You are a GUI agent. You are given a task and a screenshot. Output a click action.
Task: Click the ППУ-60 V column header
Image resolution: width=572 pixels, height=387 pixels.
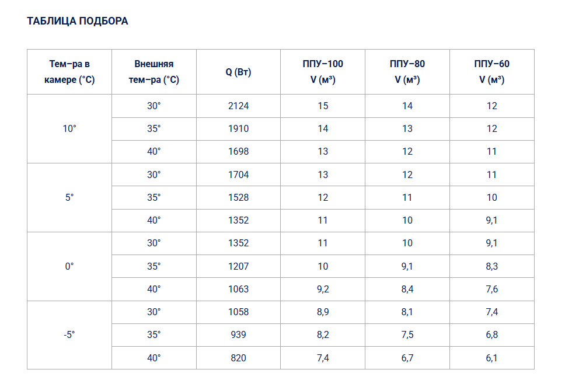(x=491, y=72)
